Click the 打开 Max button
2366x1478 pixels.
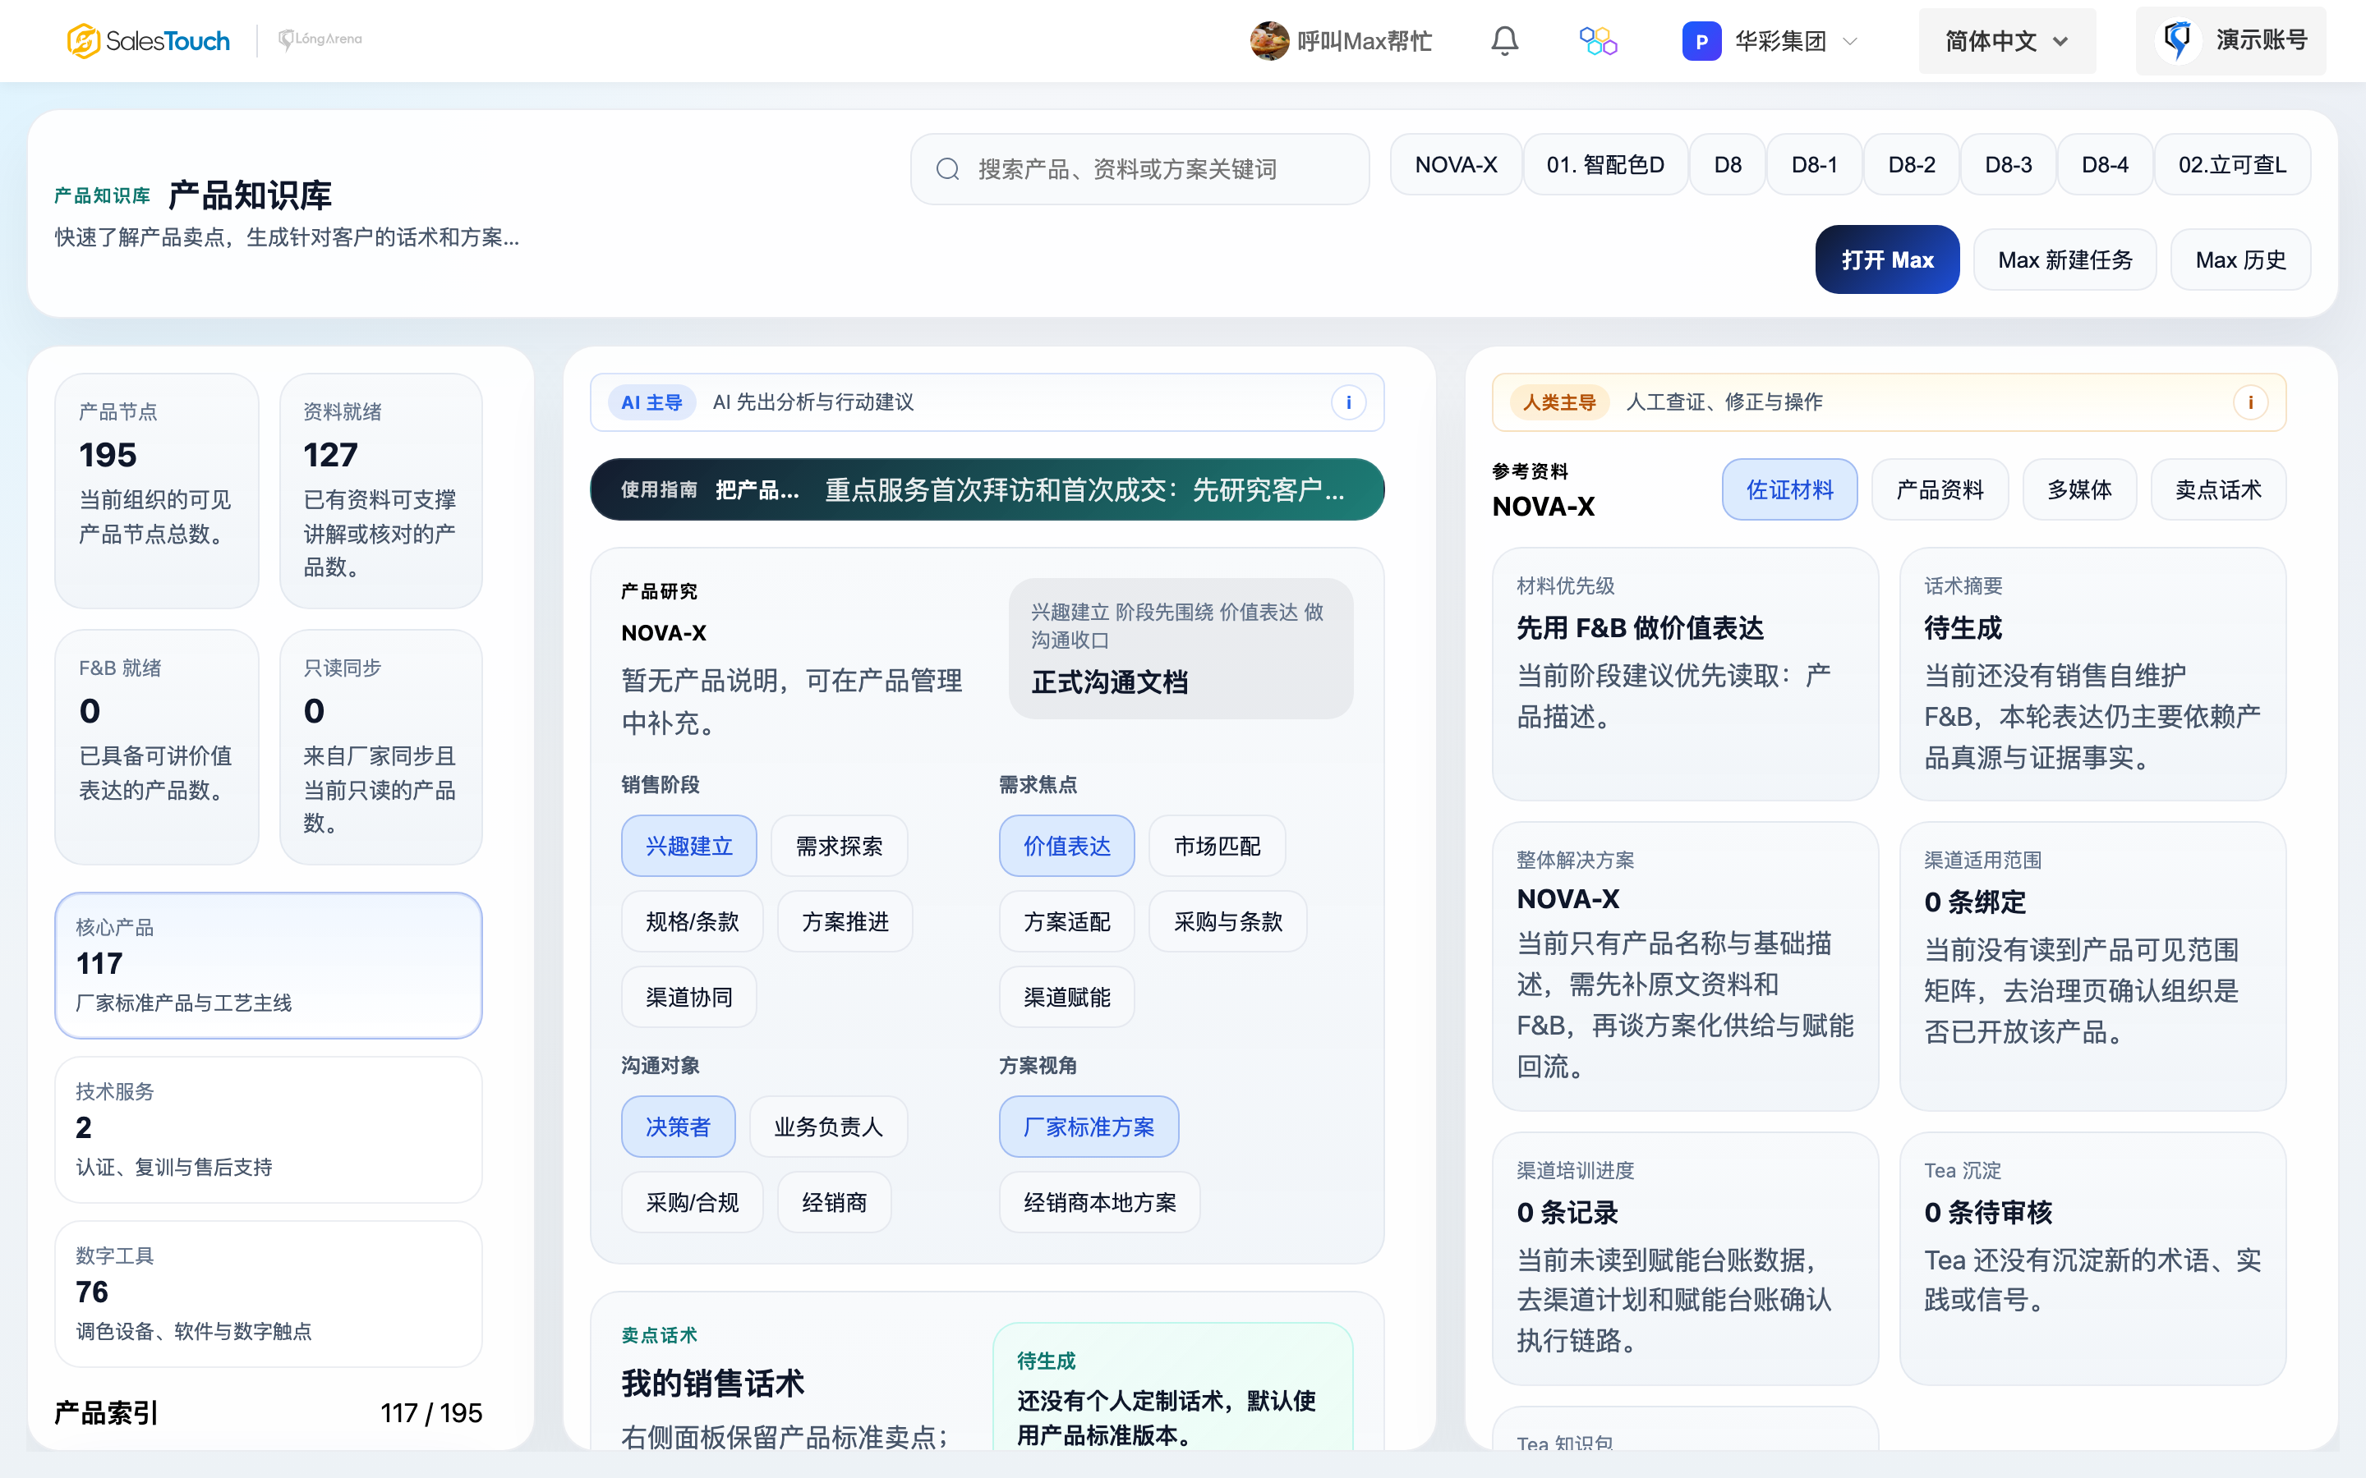(1887, 259)
